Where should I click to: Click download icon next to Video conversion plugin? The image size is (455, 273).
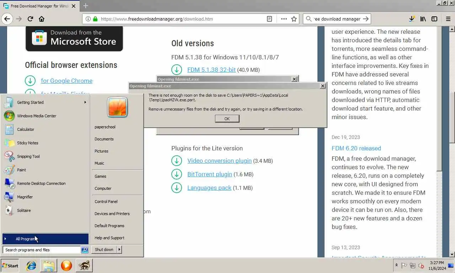[176, 161]
